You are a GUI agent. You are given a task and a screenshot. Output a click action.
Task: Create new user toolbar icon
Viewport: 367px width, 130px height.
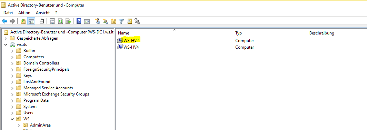[x=98, y=21]
